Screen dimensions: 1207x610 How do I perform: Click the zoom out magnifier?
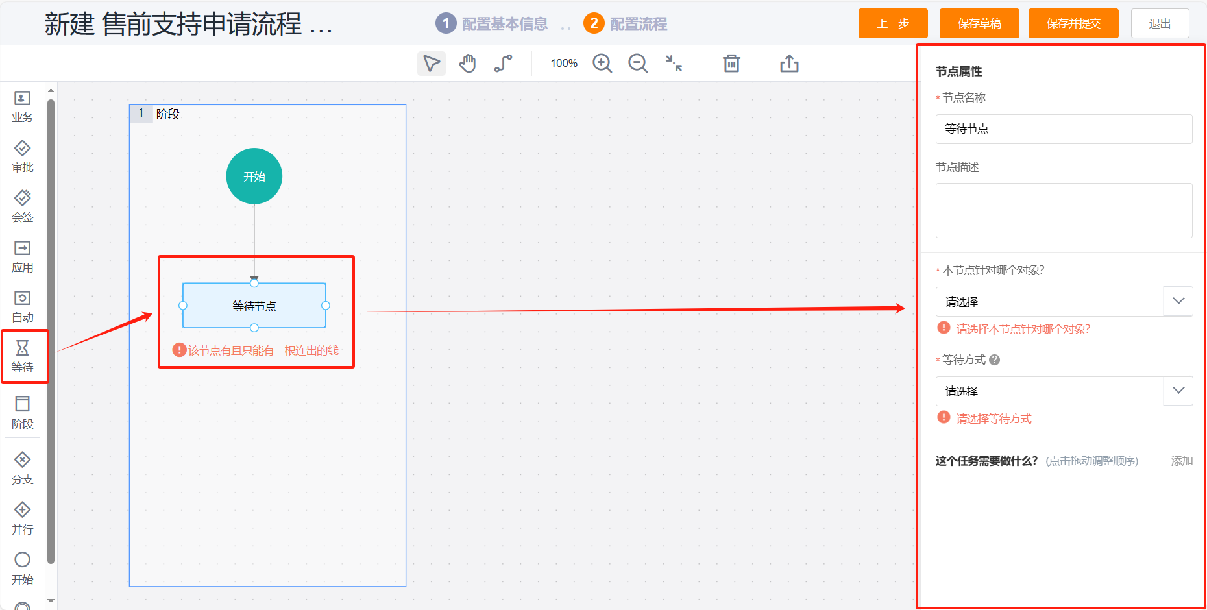[638, 64]
